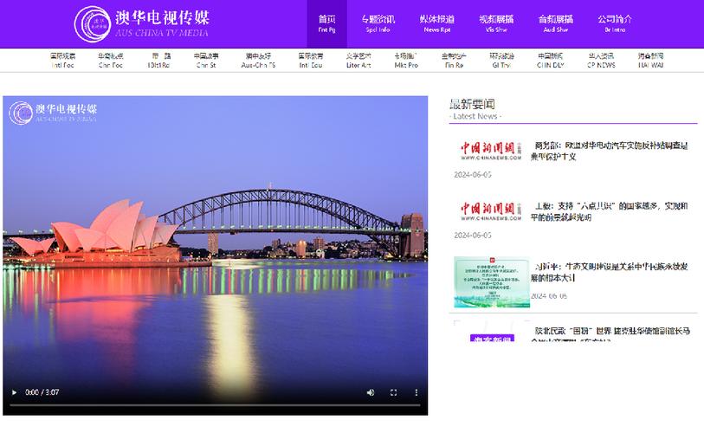Read the Ministry of Commerce EU electric vehicles headline
The width and height of the screenshot is (704, 433).
[x=609, y=151]
